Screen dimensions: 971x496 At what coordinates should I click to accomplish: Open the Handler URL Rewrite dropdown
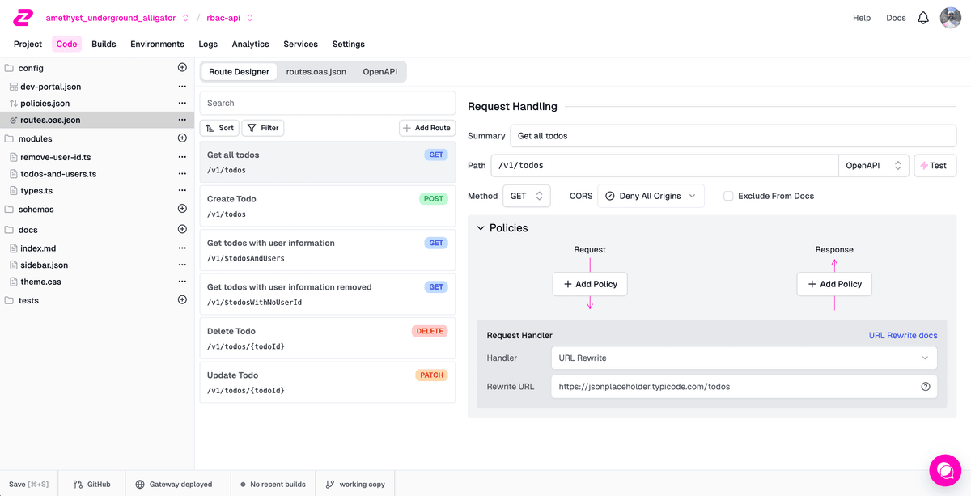[x=744, y=358]
